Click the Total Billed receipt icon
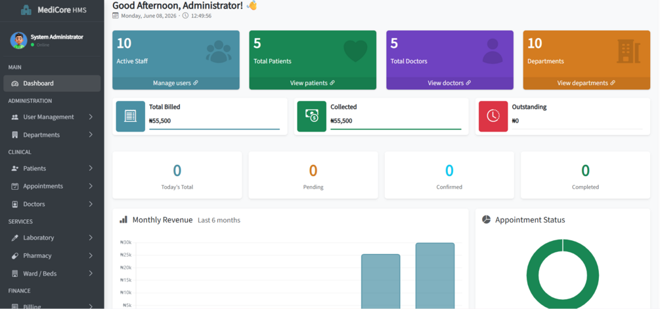 pyautogui.click(x=131, y=117)
